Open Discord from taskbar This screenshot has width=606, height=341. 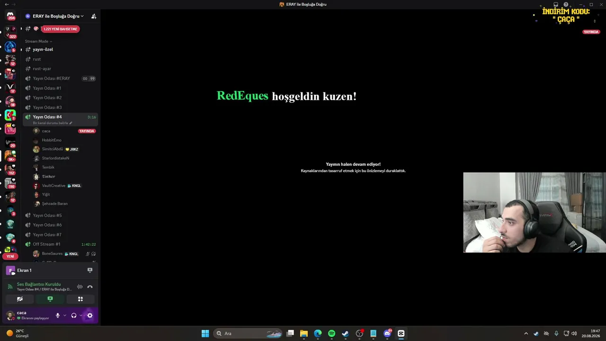click(x=387, y=333)
